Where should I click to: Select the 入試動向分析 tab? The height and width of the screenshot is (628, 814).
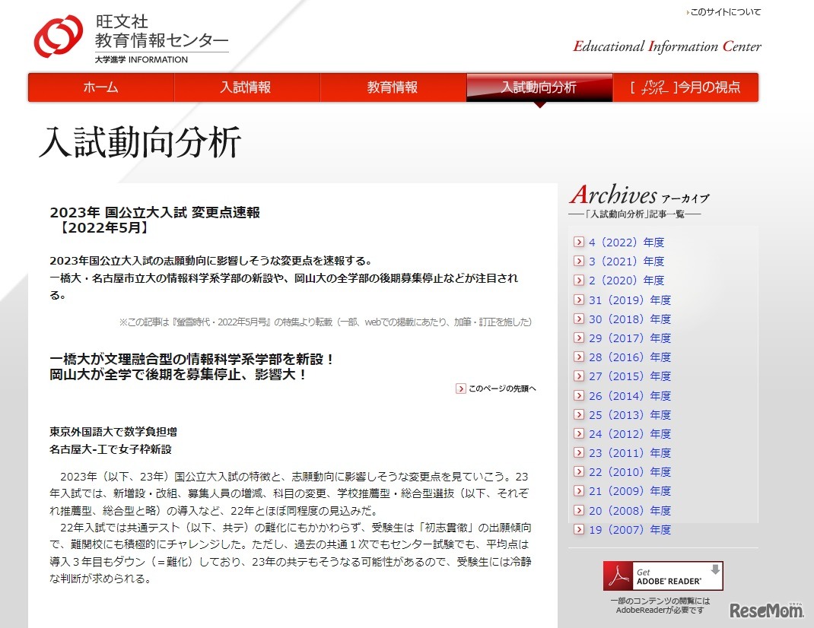(539, 87)
